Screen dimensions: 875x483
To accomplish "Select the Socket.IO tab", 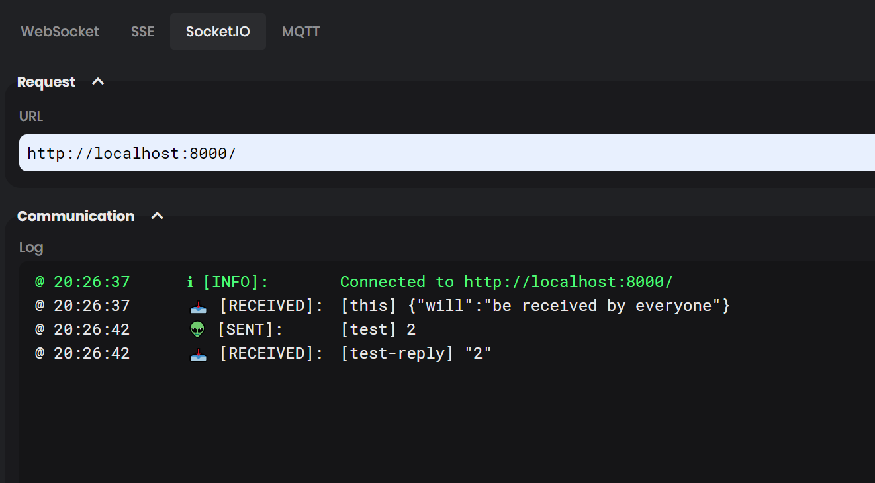I will [218, 31].
